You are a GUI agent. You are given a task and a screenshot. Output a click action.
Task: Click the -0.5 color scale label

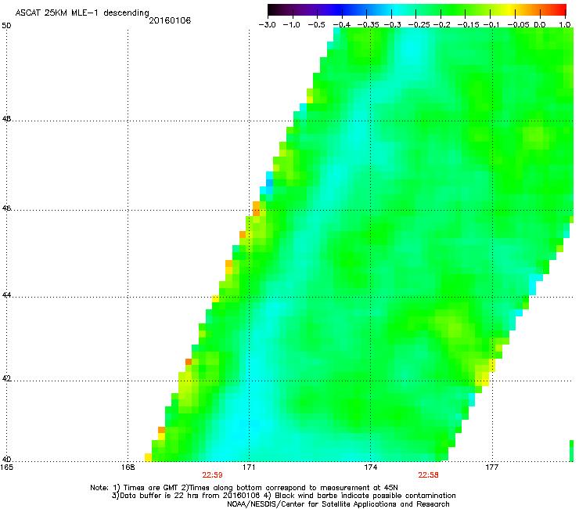316,25
